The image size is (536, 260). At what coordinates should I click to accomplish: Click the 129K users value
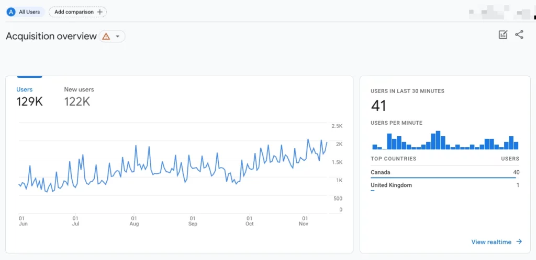pyautogui.click(x=30, y=102)
